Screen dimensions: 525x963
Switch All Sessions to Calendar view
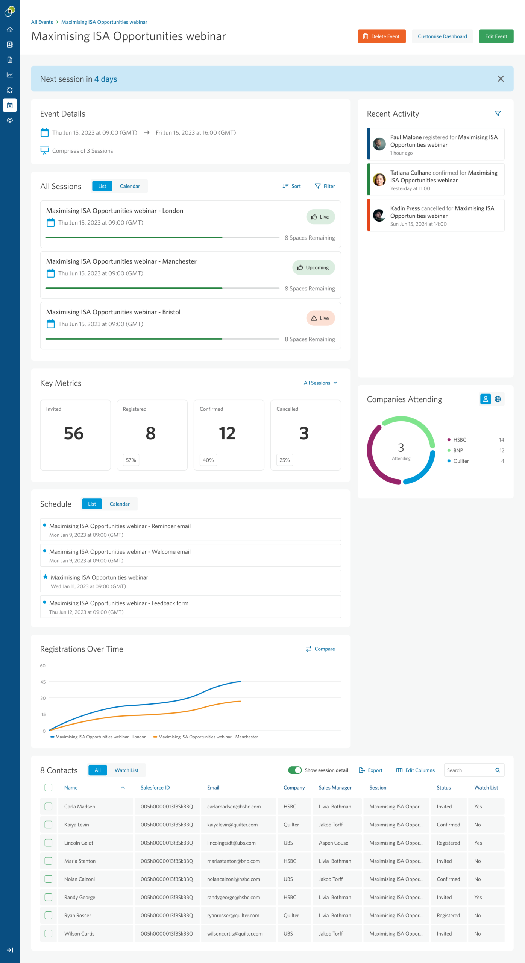130,186
